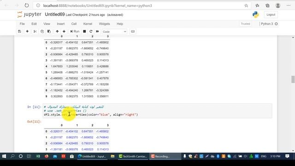
Task: Open the browser profile avatar
Action: point(278,6)
